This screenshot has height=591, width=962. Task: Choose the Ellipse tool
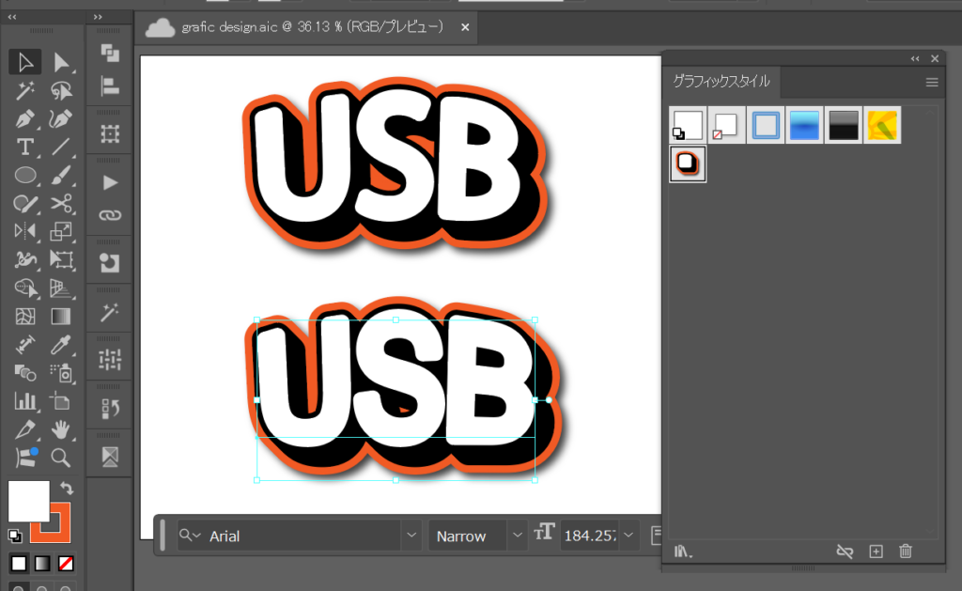[x=25, y=176]
